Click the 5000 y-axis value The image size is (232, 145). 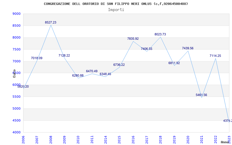tap(17, 108)
